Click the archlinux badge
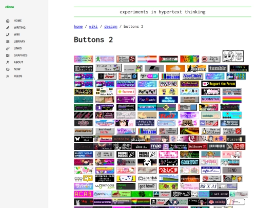Image resolution: width=277 pixels, height=208 pixels. tap(103, 194)
